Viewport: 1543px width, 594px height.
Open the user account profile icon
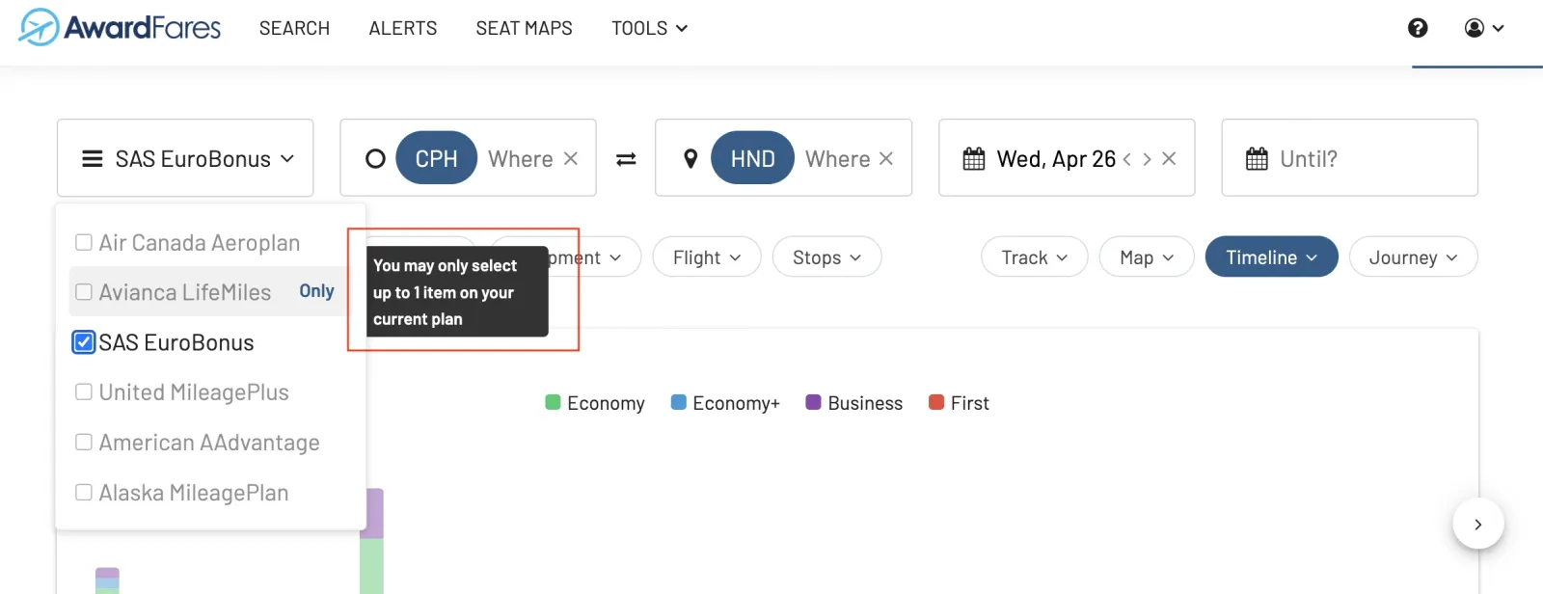point(1475,28)
